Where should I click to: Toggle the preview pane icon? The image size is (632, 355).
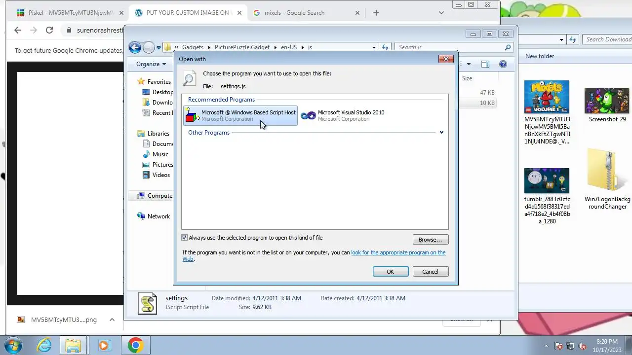click(x=485, y=64)
